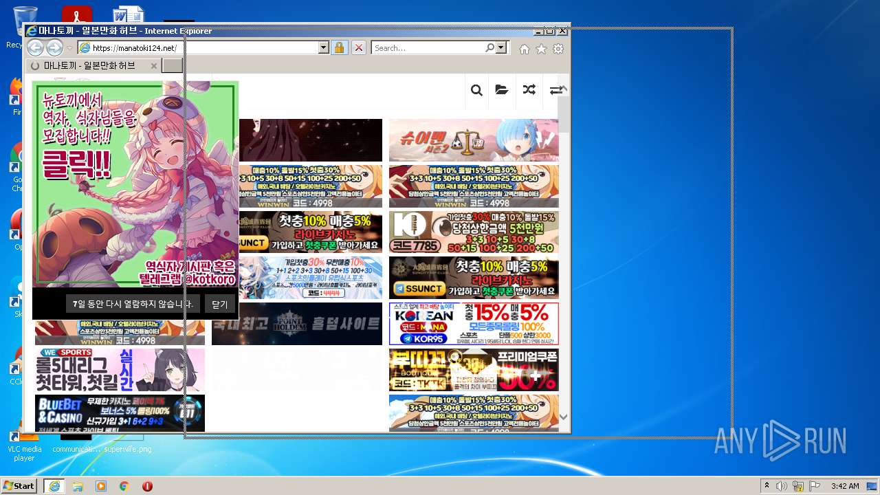
Task: Open the recent pages dropdown arrow
Action: [x=69, y=48]
